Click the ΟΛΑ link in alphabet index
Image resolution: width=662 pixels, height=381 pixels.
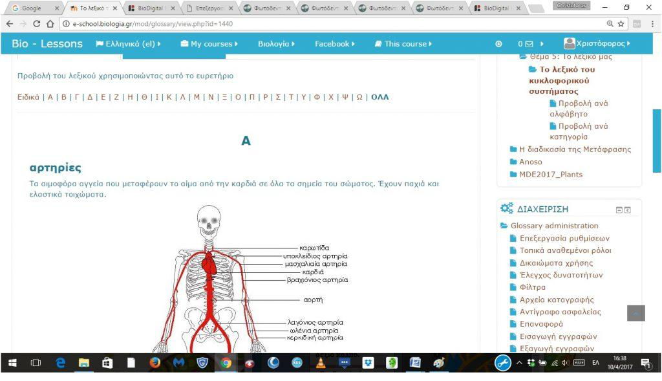tap(380, 97)
